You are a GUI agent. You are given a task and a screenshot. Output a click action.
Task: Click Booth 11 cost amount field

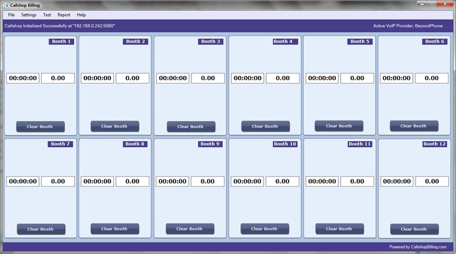click(x=357, y=181)
